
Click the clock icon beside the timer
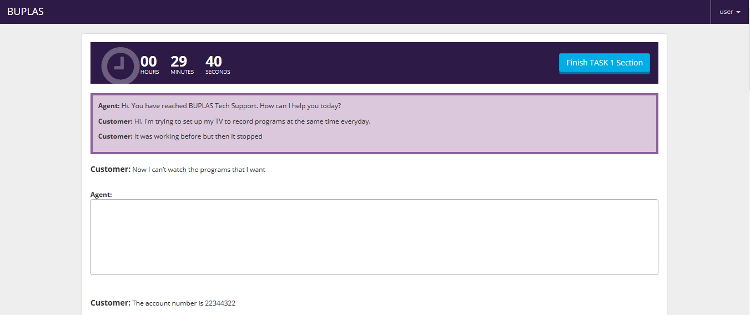119,65
